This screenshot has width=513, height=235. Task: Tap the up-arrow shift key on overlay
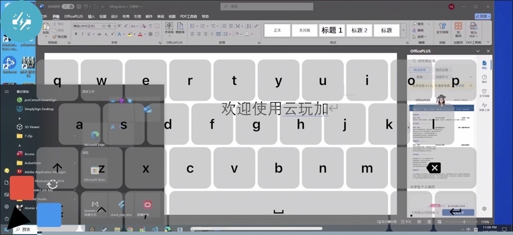point(57,168)
